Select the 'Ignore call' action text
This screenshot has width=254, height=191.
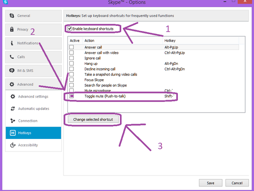93,58
